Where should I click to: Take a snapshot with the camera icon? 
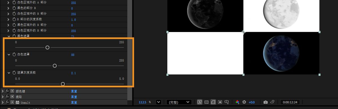tap(265, 102)
